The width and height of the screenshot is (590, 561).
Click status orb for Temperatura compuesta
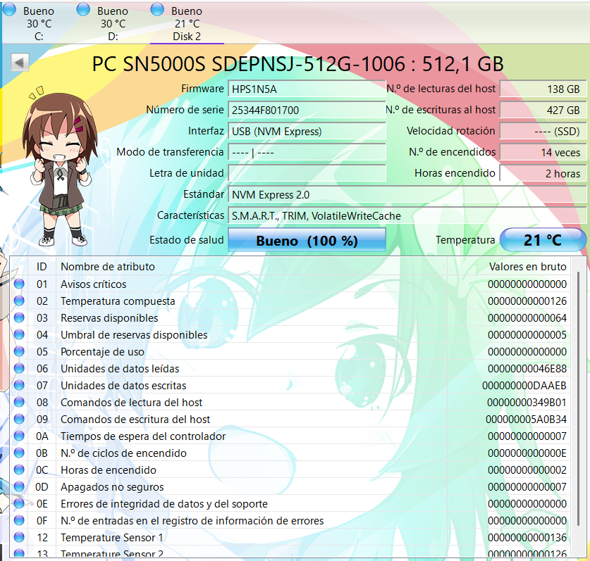[19, 301]
